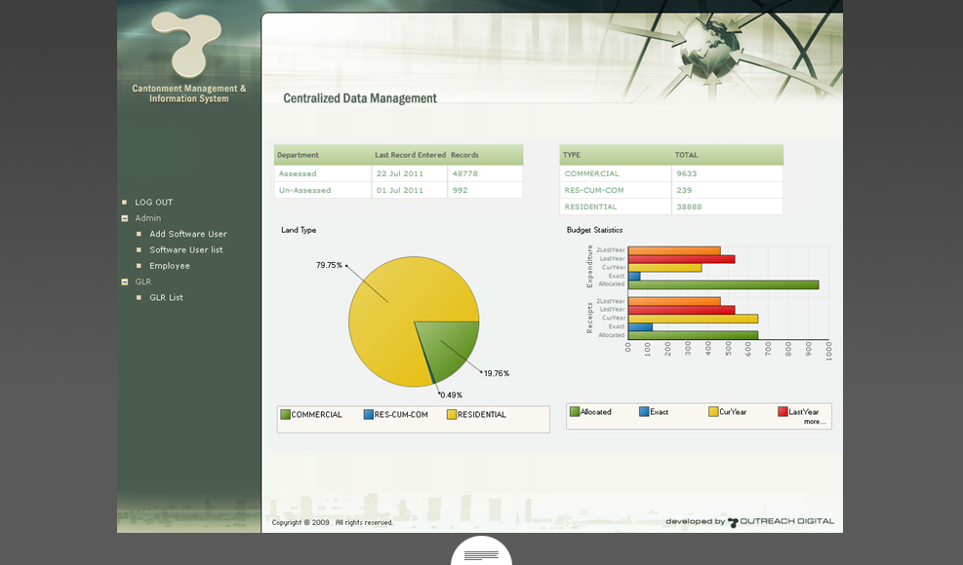Screen dimensions: 963x565
Task: Click the bullet icon beside GLR List
Action: [139, 297]
